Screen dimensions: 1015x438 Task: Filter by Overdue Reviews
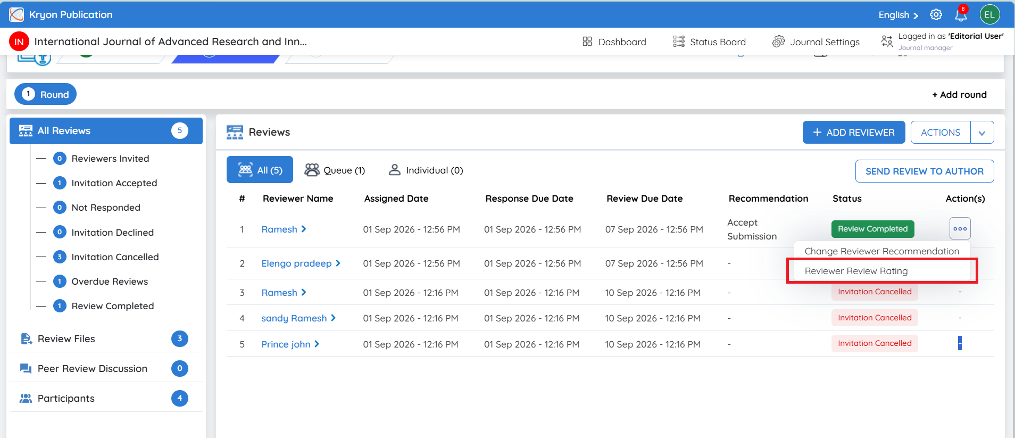pos(110,282)
